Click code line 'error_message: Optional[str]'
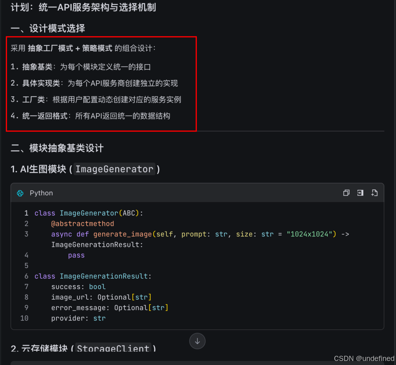This screenshot has width=396, height=365. (x=110, y=308)
